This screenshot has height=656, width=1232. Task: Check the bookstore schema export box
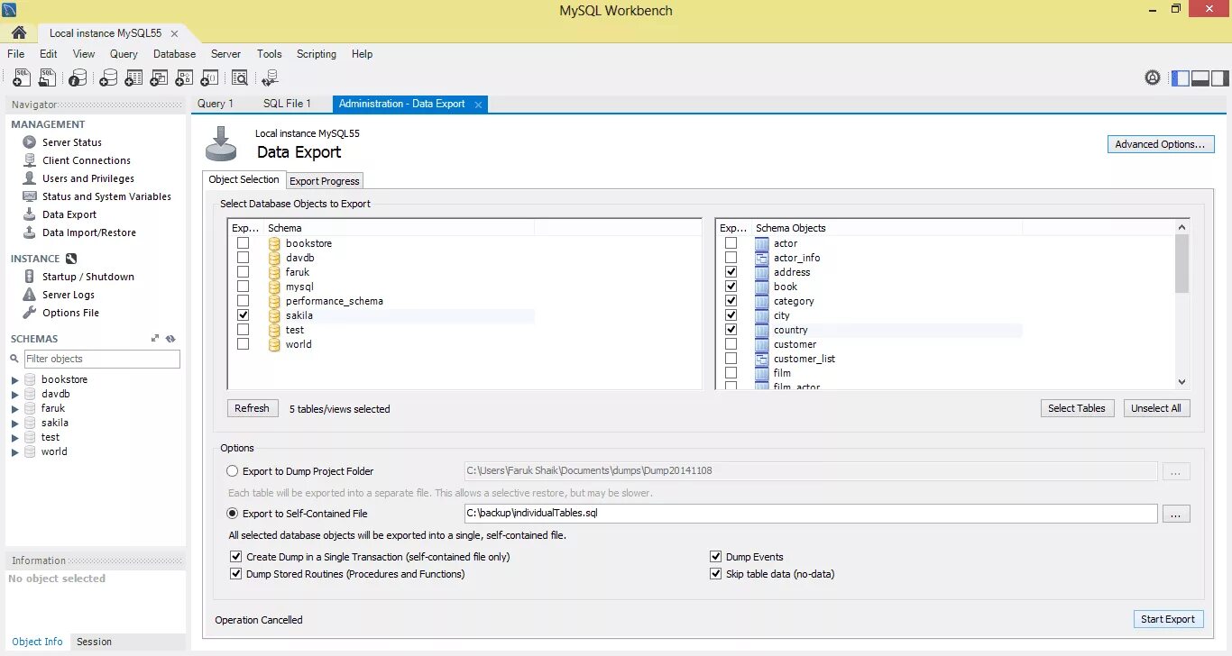[243, 243]
